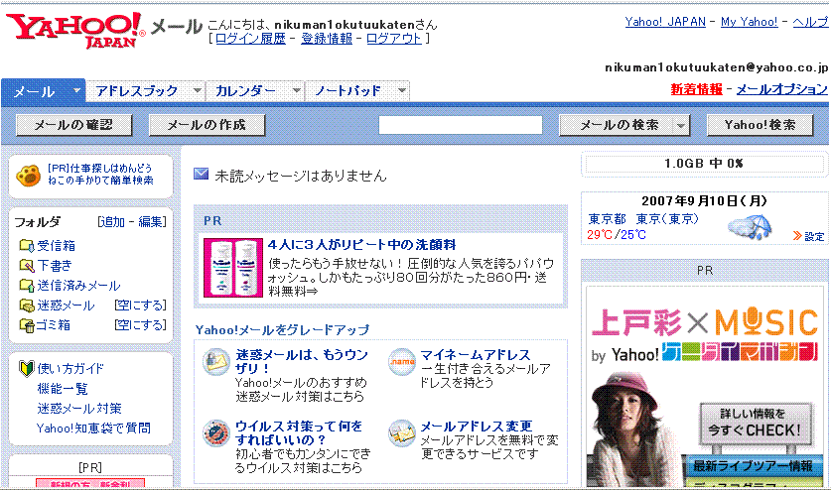The image size is (831, 490).
Task: Click the spam mail promo icon
Action: pos(215,362)
